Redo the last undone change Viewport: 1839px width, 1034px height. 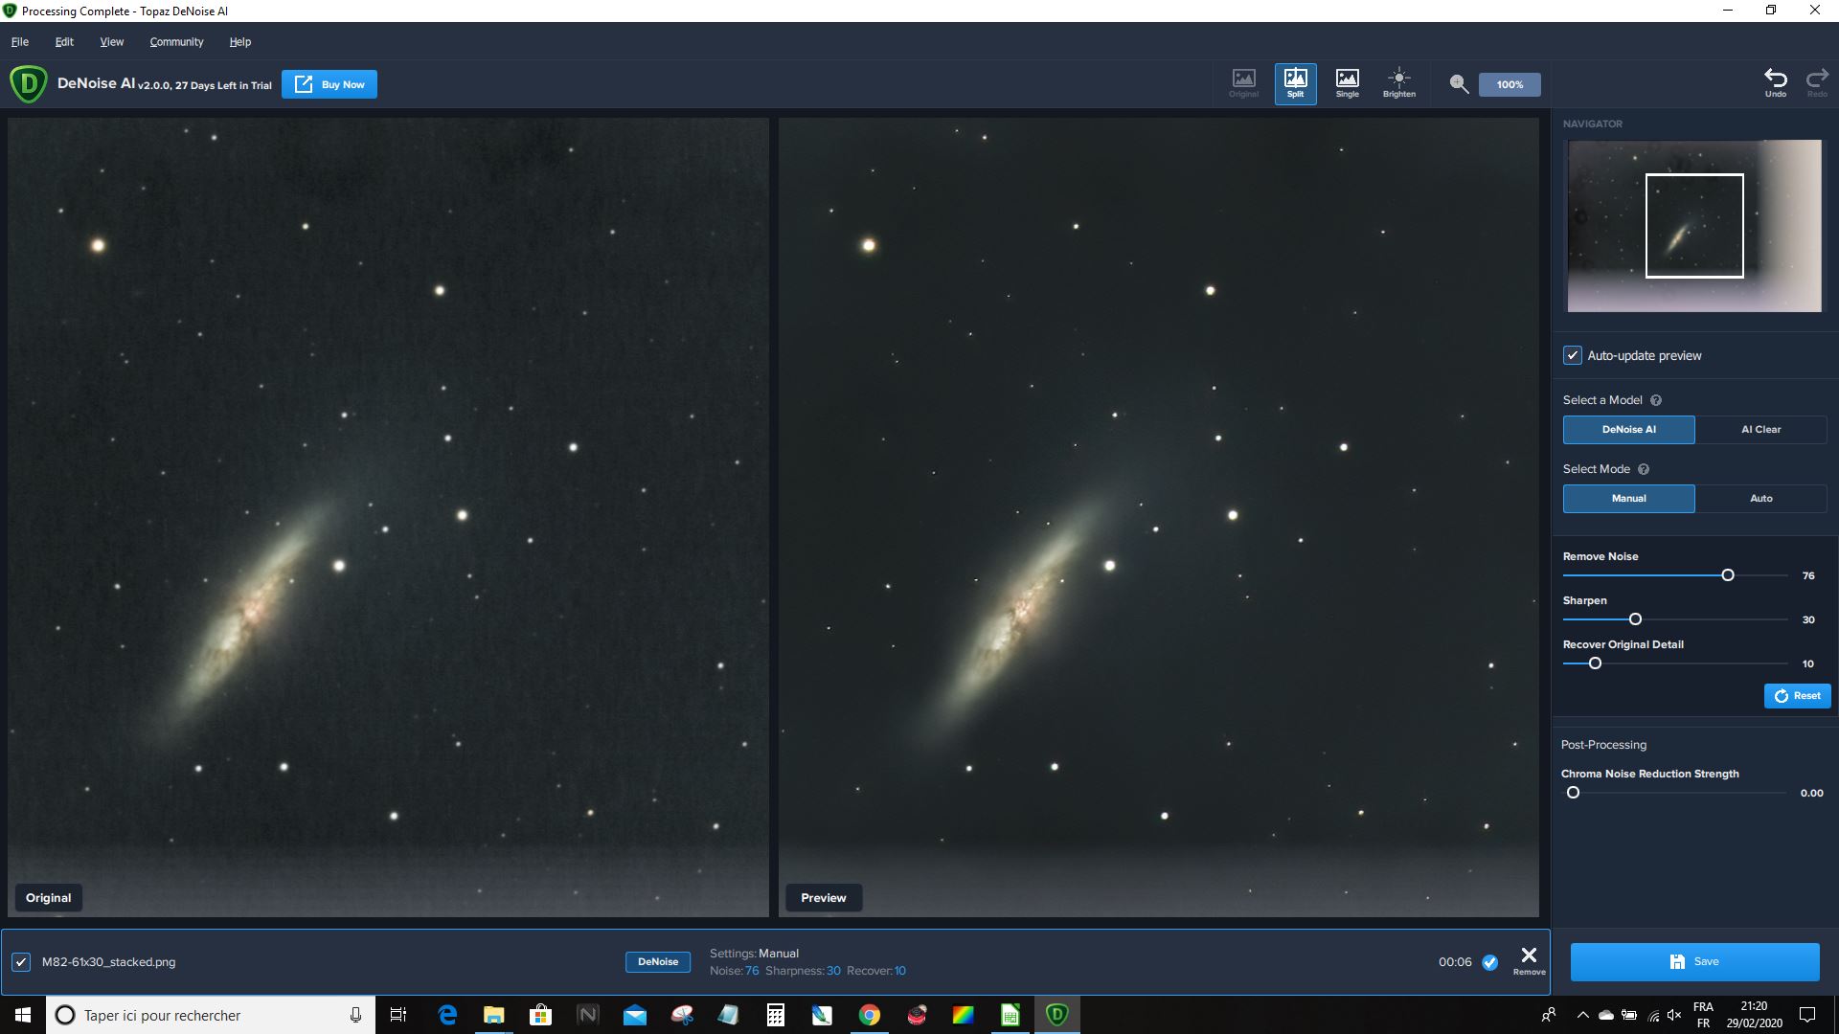click(1817, 82)
